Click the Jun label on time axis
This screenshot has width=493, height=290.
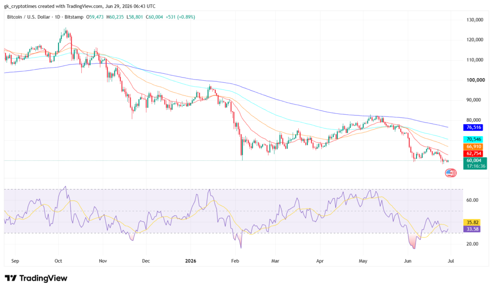tap(407, 261)
